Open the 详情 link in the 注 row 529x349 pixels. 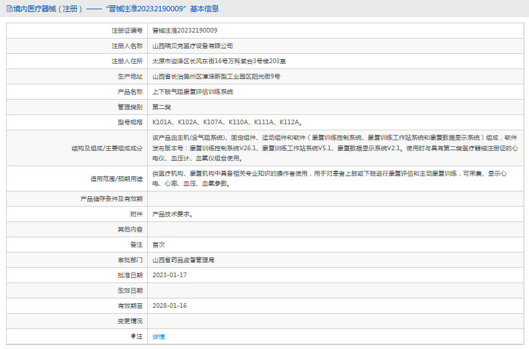click(x=158, y=336)
